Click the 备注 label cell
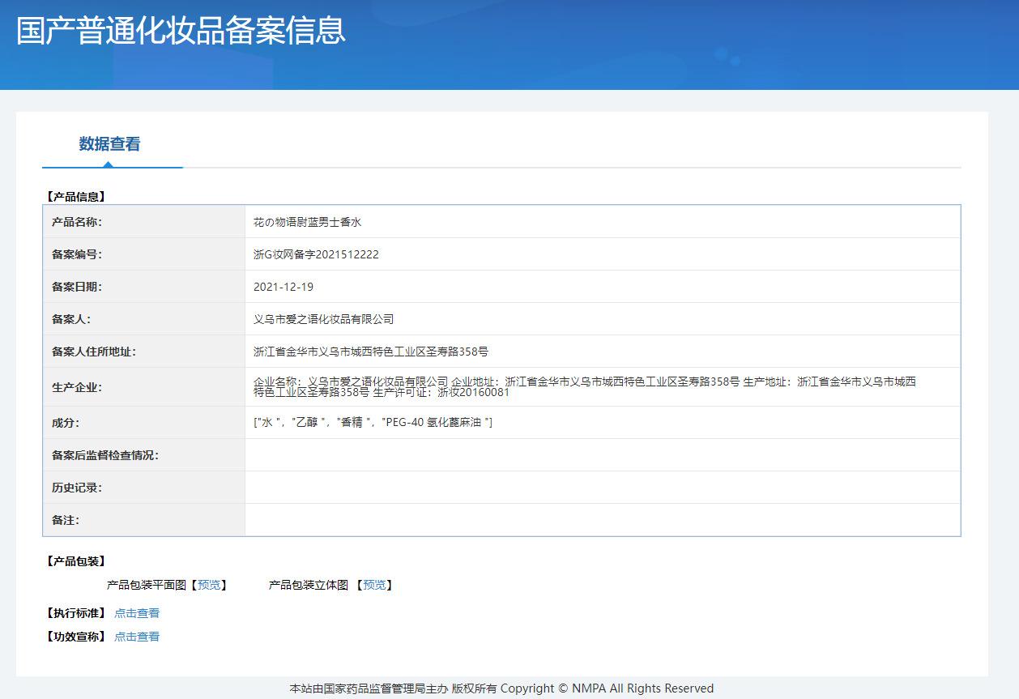The width and height of the screenshot is (1019, 699). 144,520
